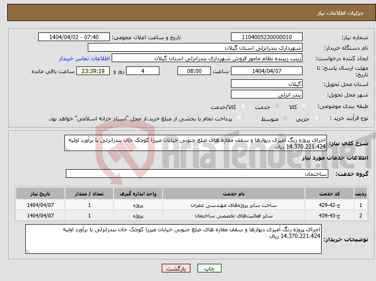Select the کالا radio button
The width and height of the screenshot is (376, 281).
coord(304,106)
